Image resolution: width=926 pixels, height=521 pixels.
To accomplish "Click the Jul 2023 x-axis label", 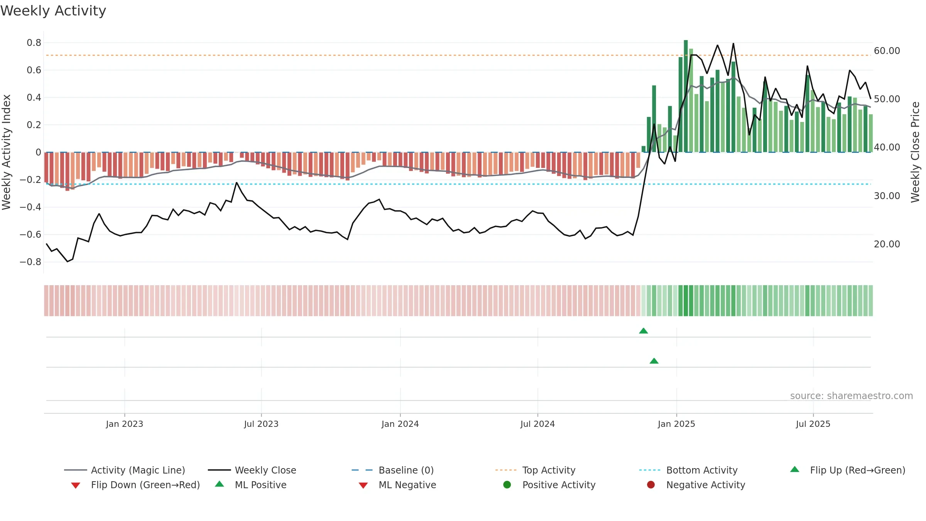I will [x=261, y=424].
